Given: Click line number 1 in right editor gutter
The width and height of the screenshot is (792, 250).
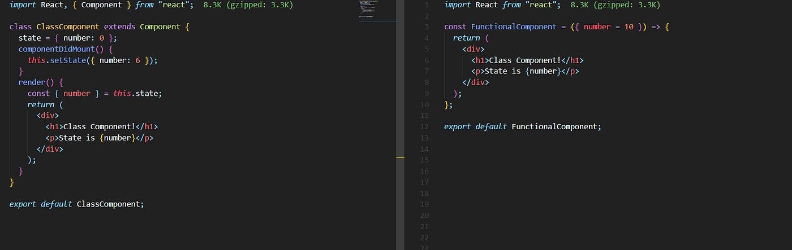Looking at the screenshot, I should (426, 5).
